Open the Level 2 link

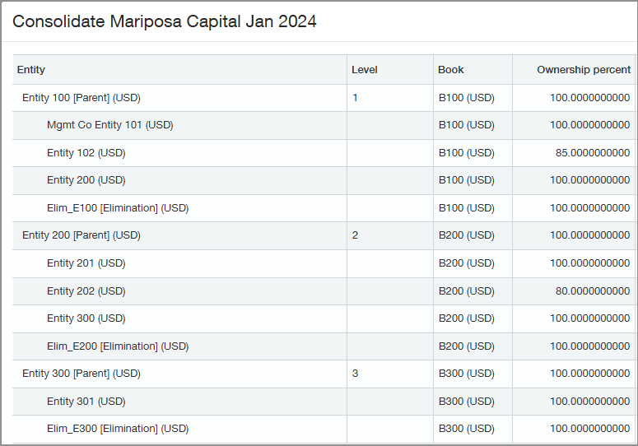(x=356, y=235)
